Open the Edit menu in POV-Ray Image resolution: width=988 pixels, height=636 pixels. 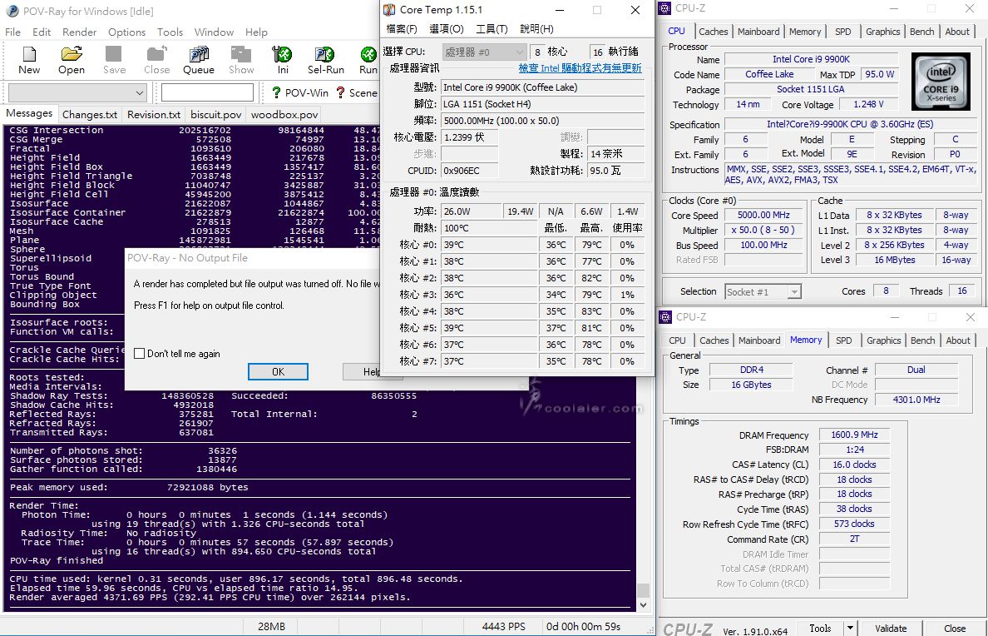(42, 32)
